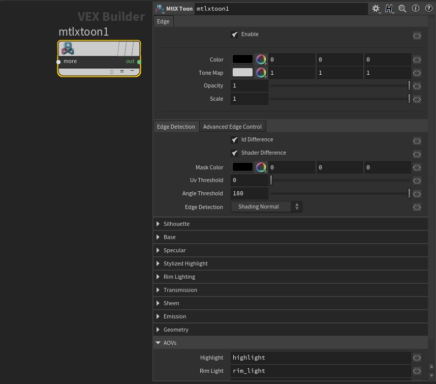Toggle the Enable checkbox

[x=235, y=34]
